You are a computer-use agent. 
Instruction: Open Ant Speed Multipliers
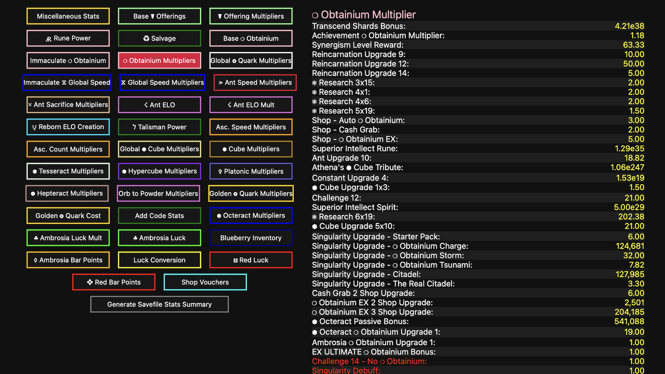pyautogui.click(x=255, y=82)
